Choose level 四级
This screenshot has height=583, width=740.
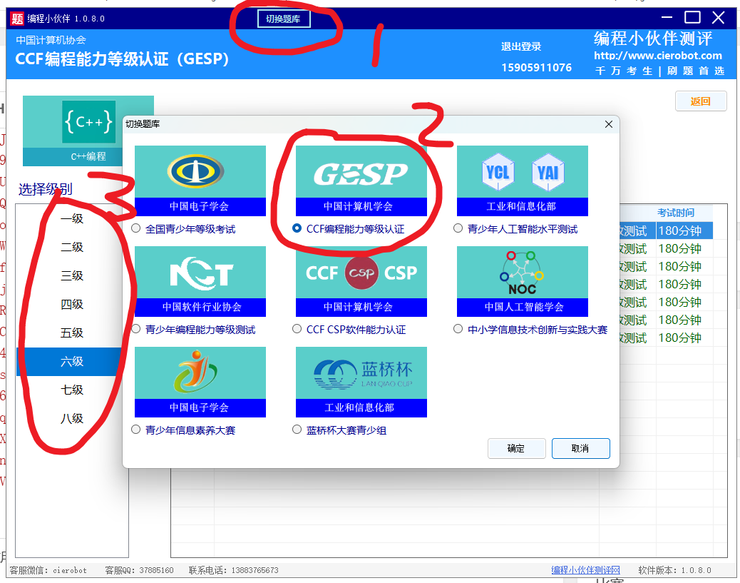pos(72,304)
